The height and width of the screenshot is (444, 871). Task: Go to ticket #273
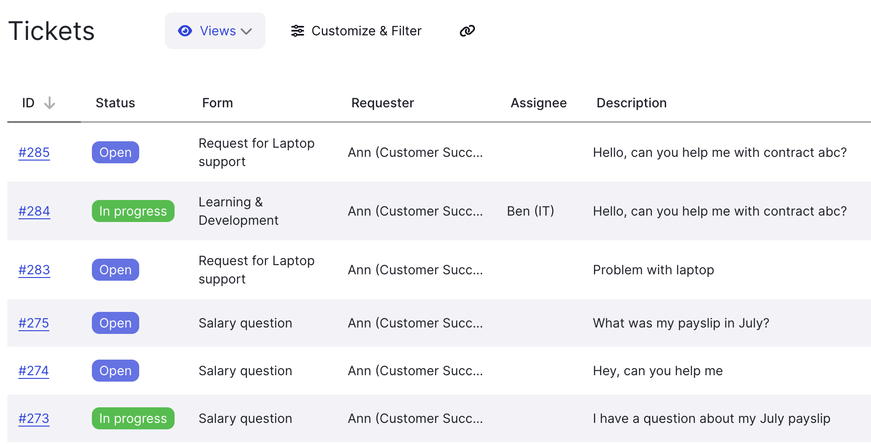point(34,418)
